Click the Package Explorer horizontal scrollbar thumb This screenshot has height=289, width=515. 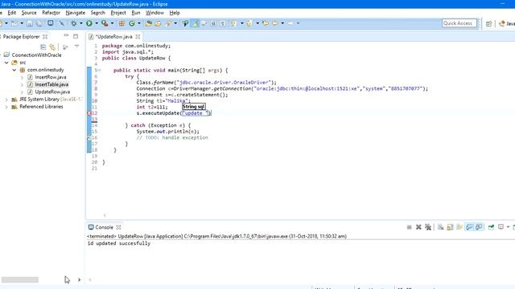(x=19, y=280)
